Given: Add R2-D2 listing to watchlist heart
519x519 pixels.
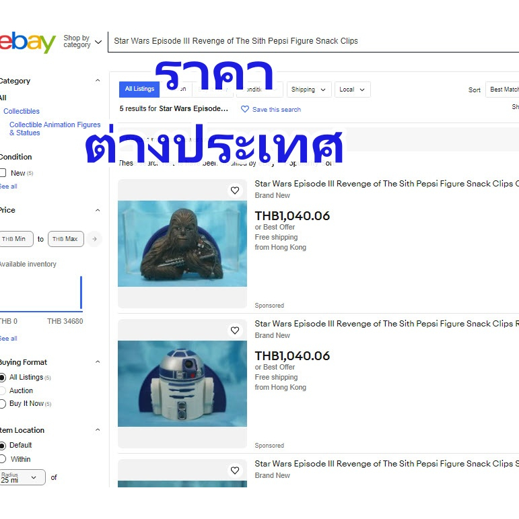Looking at the screenshot, I should [235, 331].
